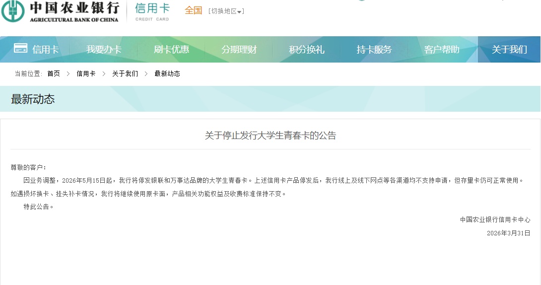Viewport: 541px width, 285px height.
Task: Click the credit card icon in navigation bar
Action: (21, 48)
